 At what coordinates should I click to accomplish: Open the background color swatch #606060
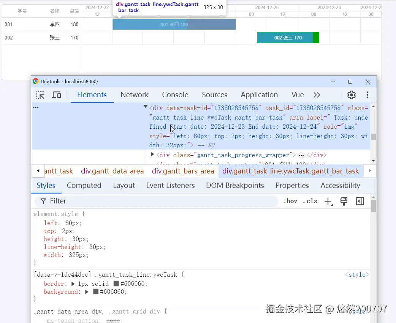point(96,292)
